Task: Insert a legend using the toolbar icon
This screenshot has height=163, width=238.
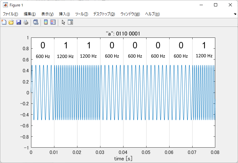Action: [53, 22]
